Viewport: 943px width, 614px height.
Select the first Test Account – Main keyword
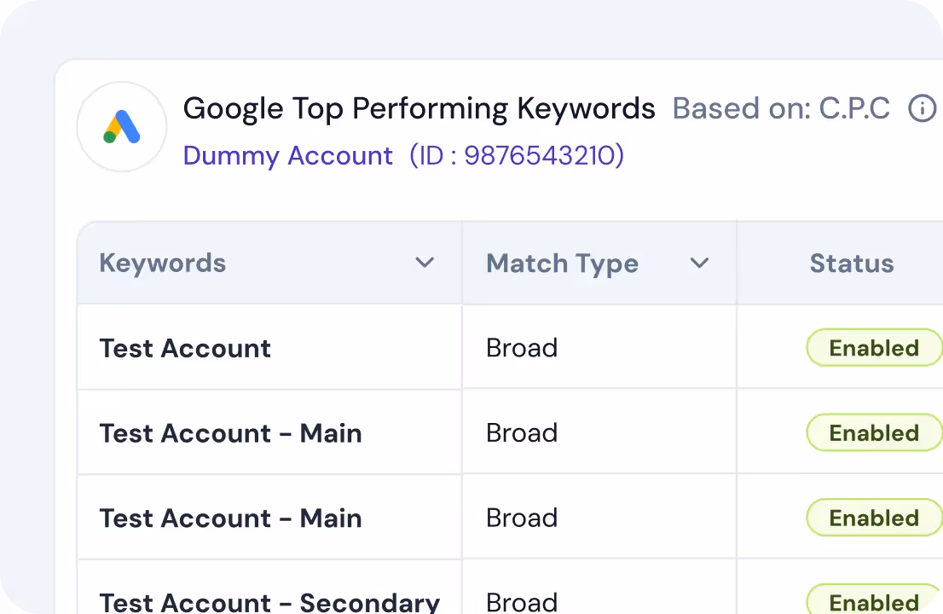(x=230, y=433)
